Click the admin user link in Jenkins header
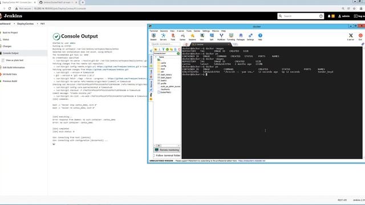Viewport: 365px width, 205px height. (344, 16)
